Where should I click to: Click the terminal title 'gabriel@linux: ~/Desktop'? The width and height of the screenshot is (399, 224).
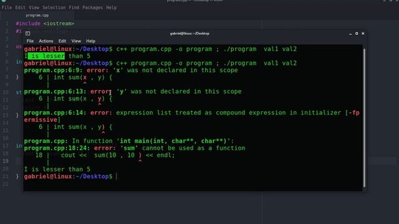click(x=190, y=34)
